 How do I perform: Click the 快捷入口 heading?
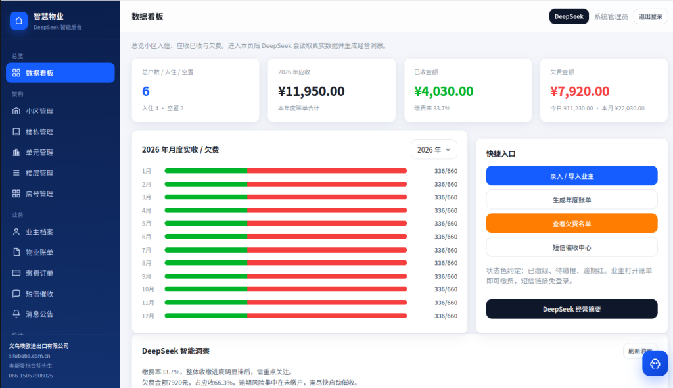click(x=501, y=153)
